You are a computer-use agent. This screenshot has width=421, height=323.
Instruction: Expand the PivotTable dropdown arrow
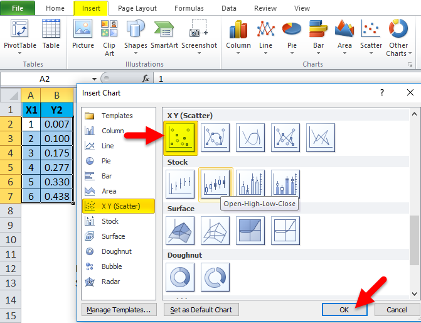19,53
